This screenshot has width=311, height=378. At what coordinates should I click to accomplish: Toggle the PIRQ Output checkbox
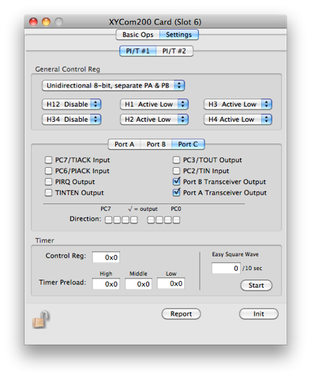[x=48, y=182]
